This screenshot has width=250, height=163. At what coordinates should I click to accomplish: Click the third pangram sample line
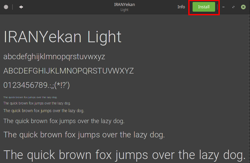tap(43, 111)
